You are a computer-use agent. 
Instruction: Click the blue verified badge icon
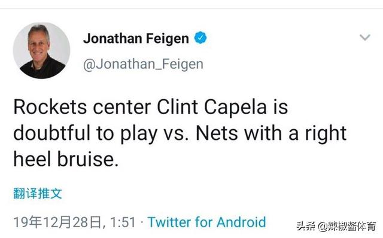click(200, 38)
